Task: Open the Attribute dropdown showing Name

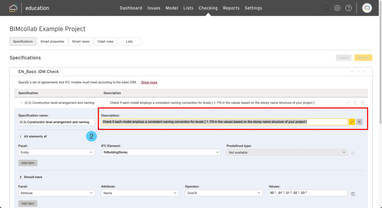Action: tap(140, 193)
